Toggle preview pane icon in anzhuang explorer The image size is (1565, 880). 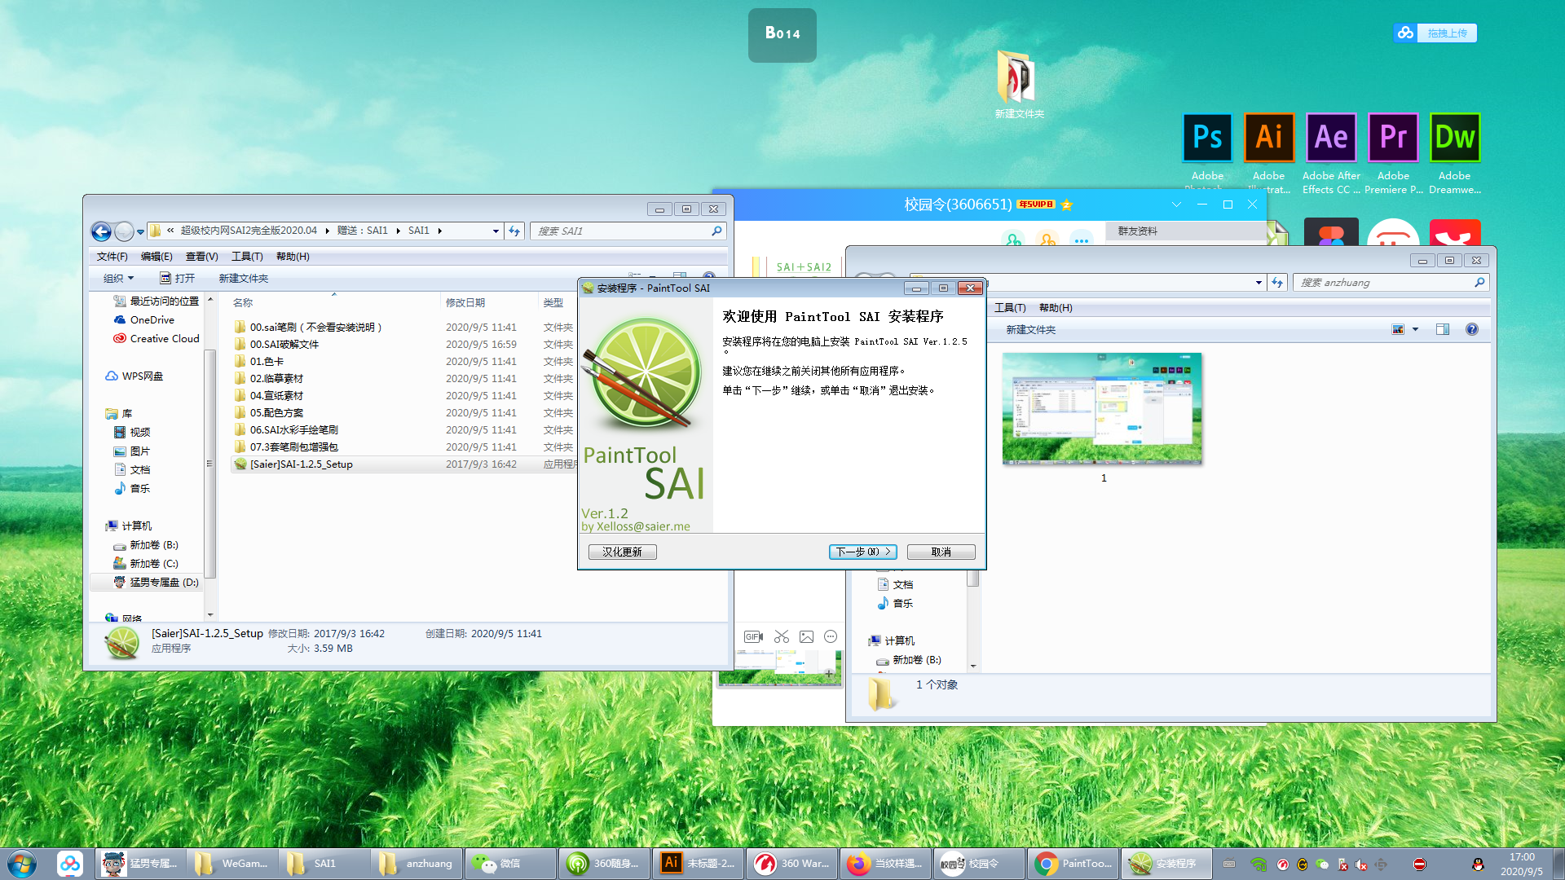point(1443,330)
